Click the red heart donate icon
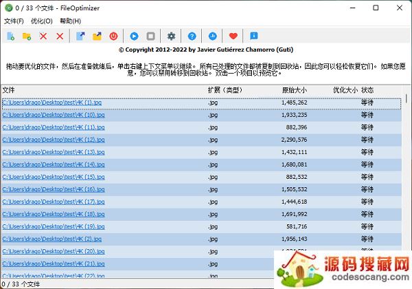 point(233,36)
